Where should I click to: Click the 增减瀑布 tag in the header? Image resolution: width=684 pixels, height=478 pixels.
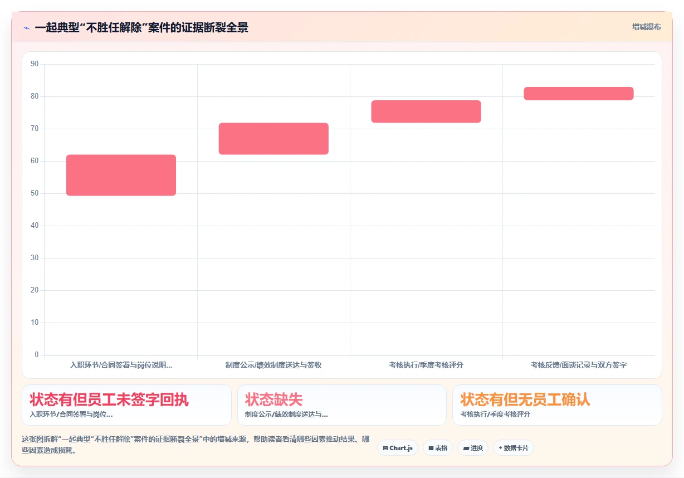tap(646, 27)
